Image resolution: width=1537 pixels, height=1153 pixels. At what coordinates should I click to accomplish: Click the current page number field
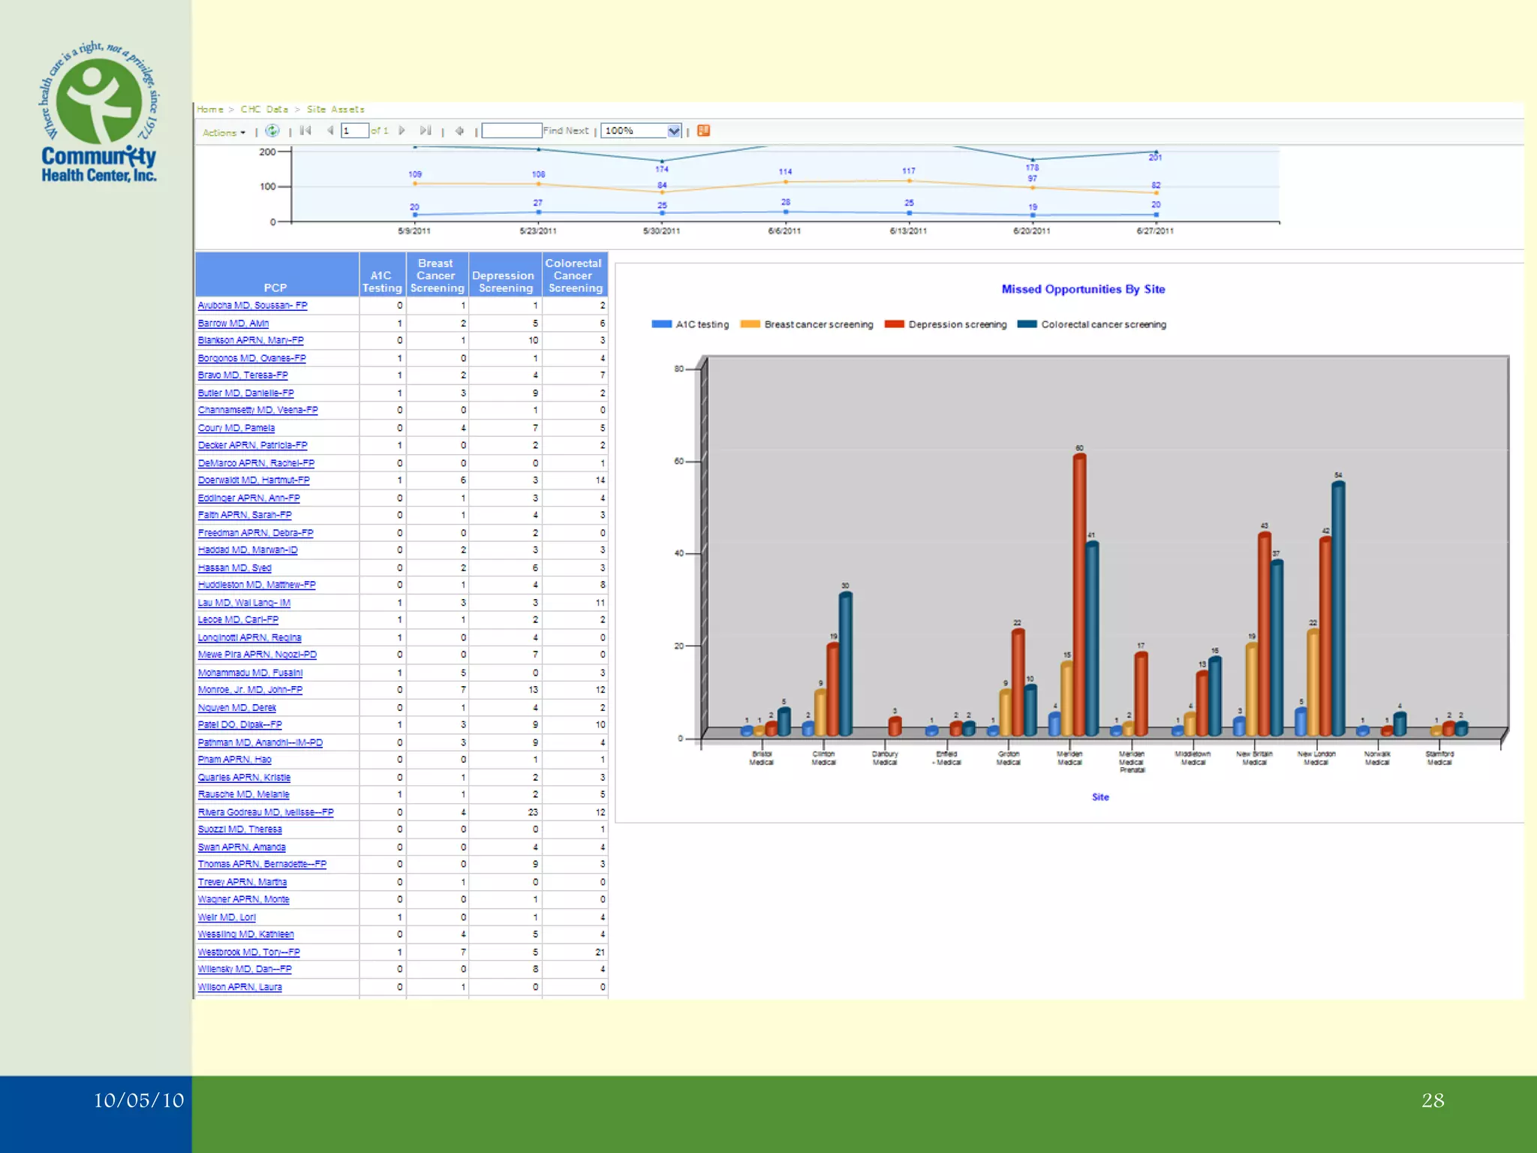(354, 131)
